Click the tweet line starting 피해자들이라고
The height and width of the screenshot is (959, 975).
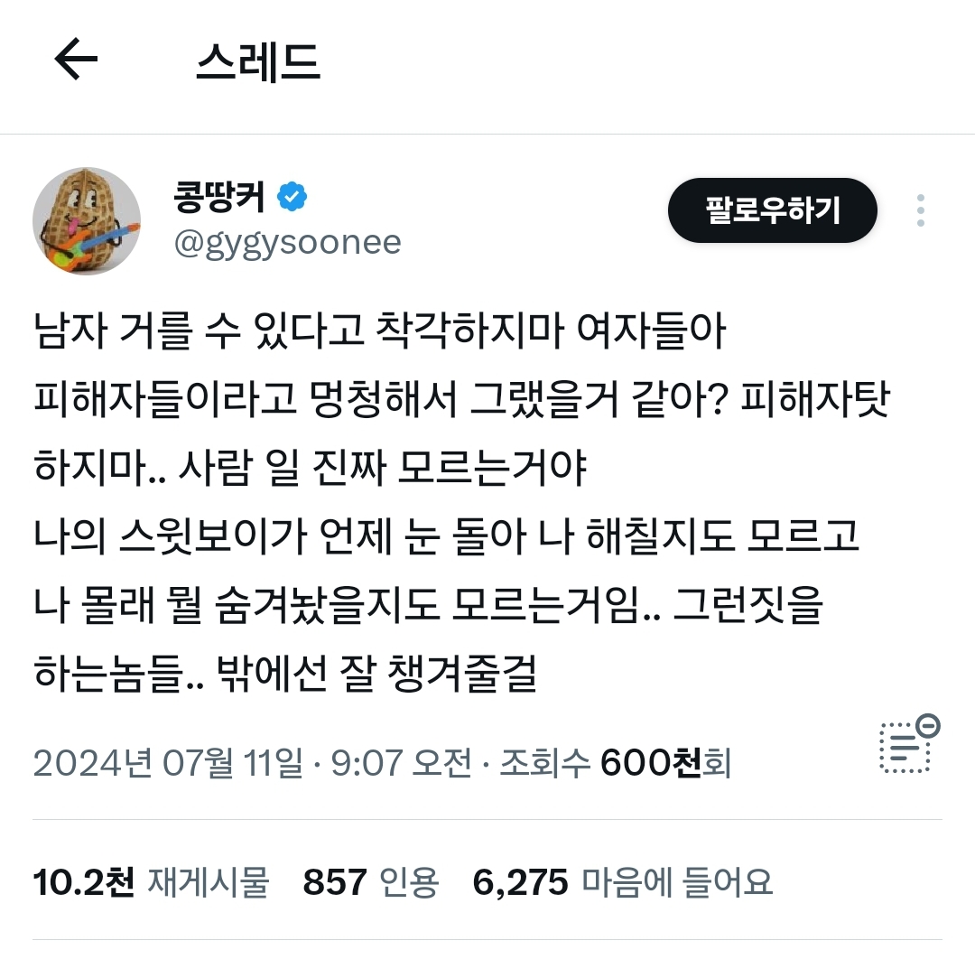pyautogui.click(x=462, y=398)
